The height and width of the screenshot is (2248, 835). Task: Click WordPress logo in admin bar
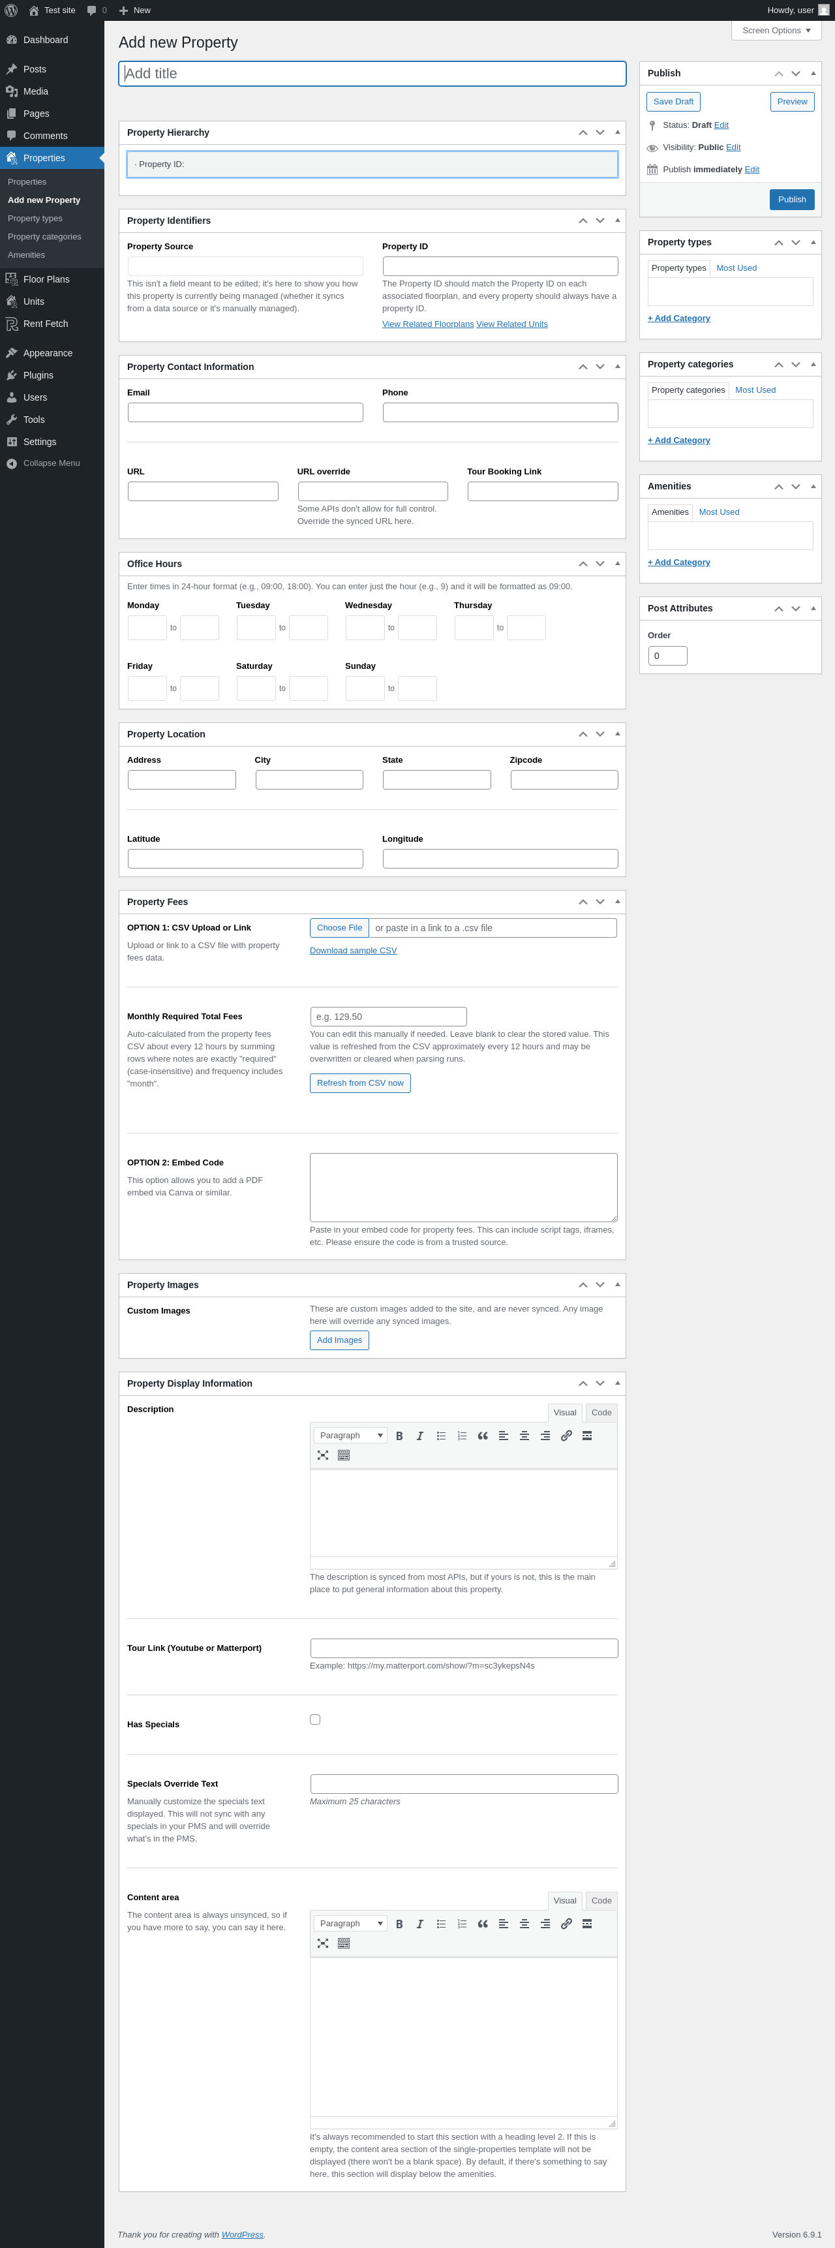click(x=11, y=10)
